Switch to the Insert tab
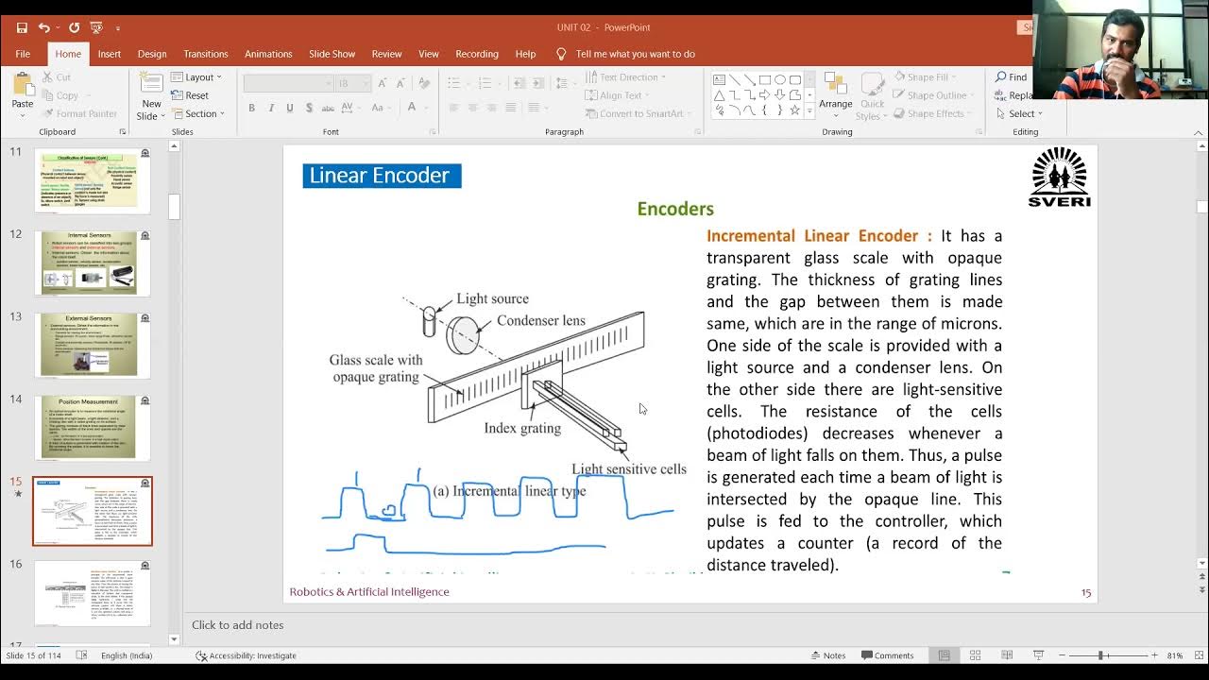The image size is (1209, 680). coord(110,54)
